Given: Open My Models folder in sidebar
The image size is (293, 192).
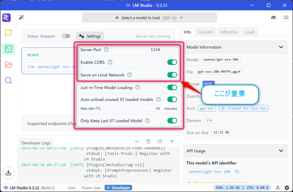Looking at the screenshot, I should click(8, 65).
